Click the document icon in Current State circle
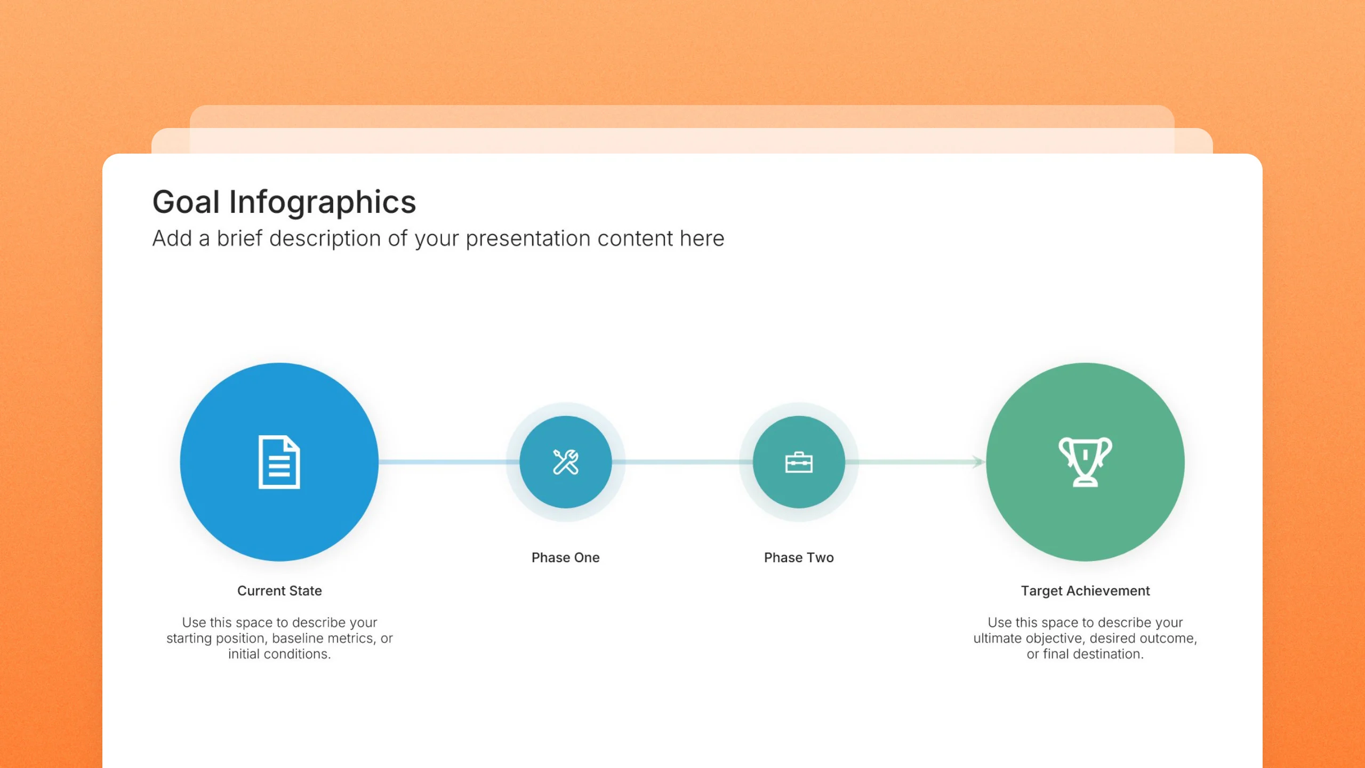 pos(279,462)
